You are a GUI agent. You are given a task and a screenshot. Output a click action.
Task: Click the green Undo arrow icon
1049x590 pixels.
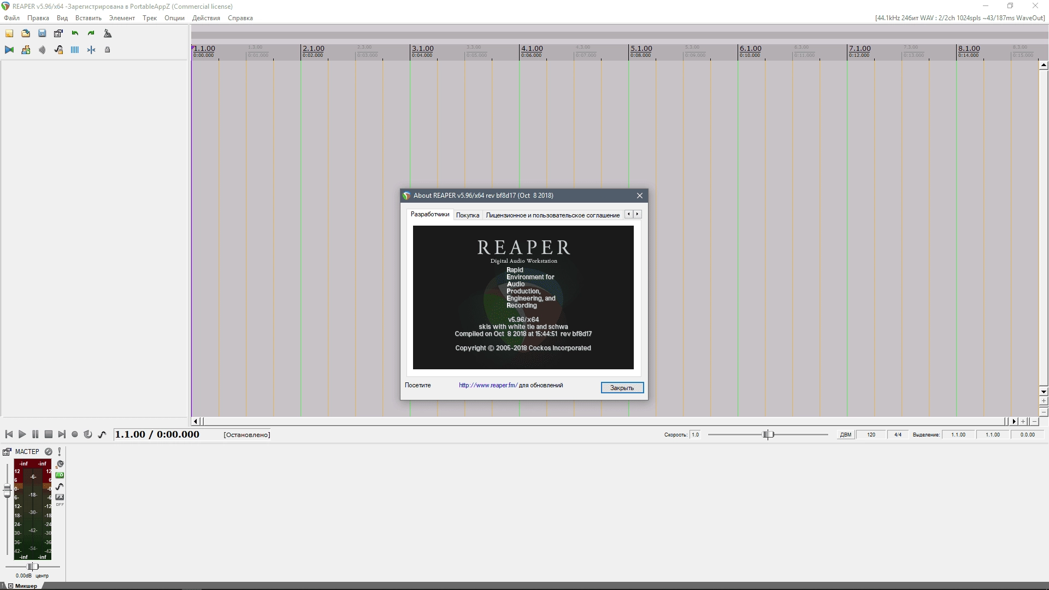[x=75, y=33]
